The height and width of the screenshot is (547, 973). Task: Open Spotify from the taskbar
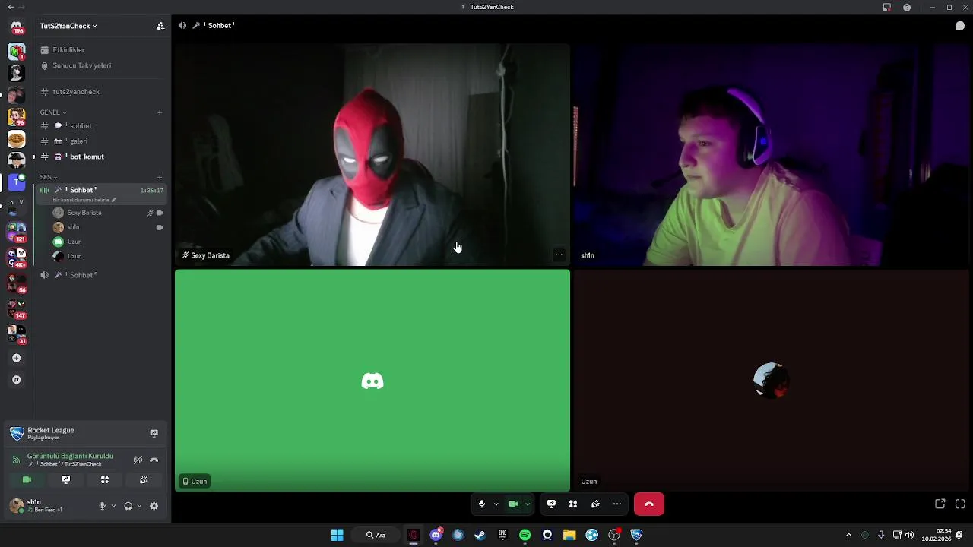[x=525, y=535]
